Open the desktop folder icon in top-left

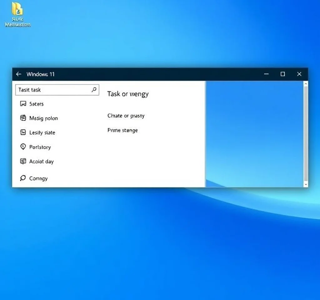coord(17,9)
